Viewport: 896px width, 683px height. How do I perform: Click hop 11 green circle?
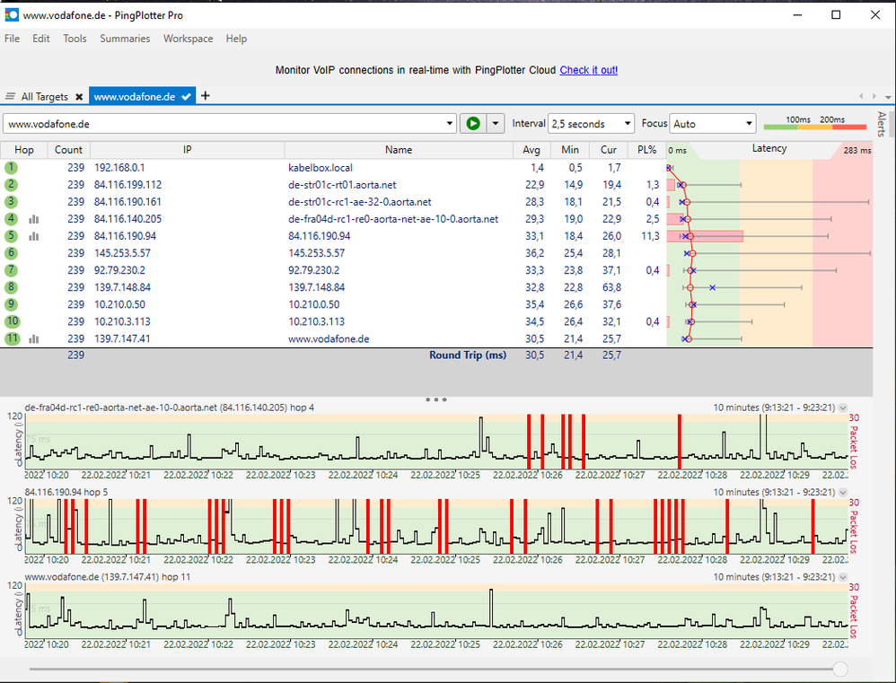tap(12, 338)
